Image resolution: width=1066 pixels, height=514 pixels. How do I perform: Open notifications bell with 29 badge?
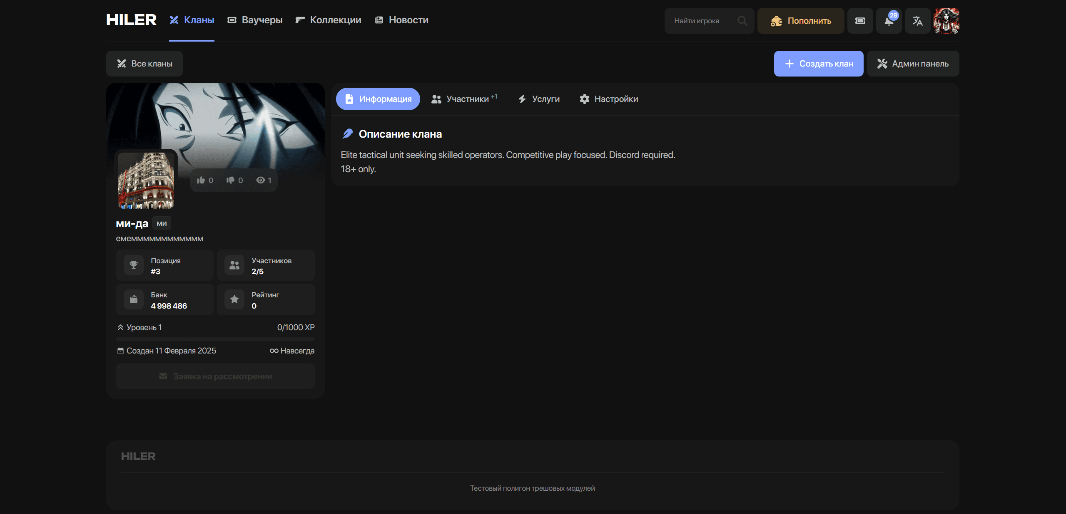point(889,21)
